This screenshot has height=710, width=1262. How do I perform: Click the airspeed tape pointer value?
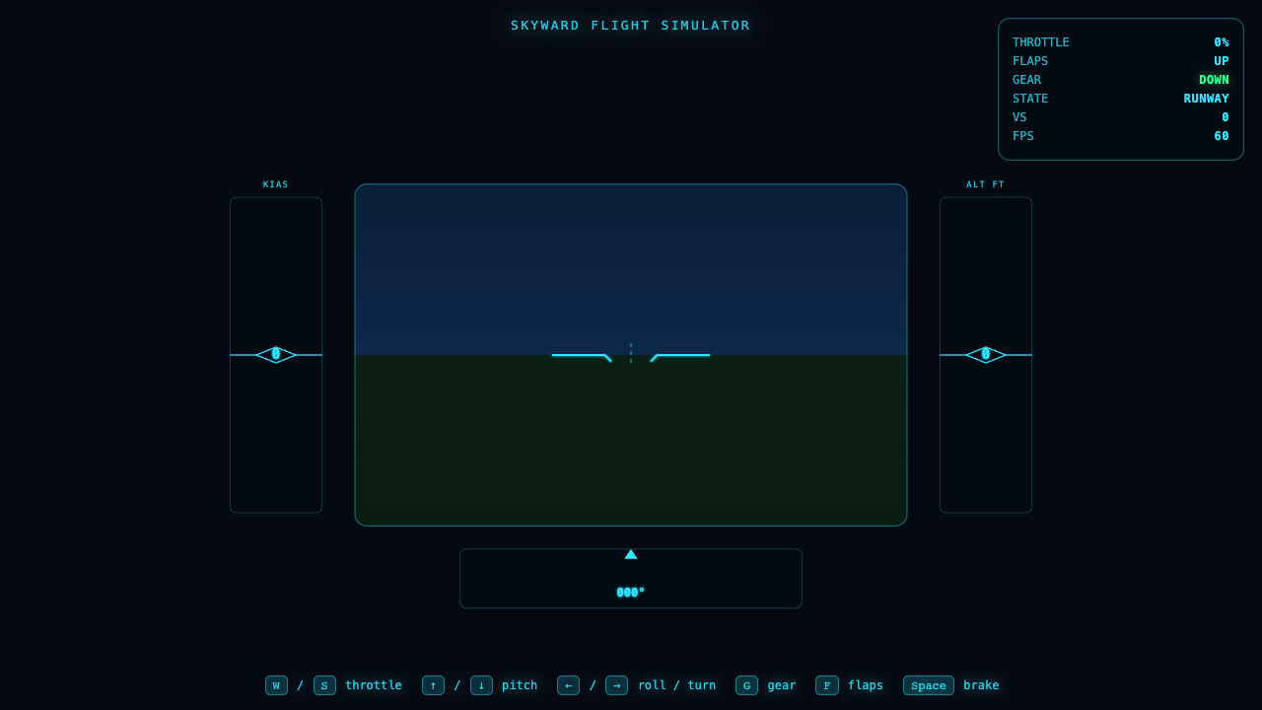pos(276,354)
